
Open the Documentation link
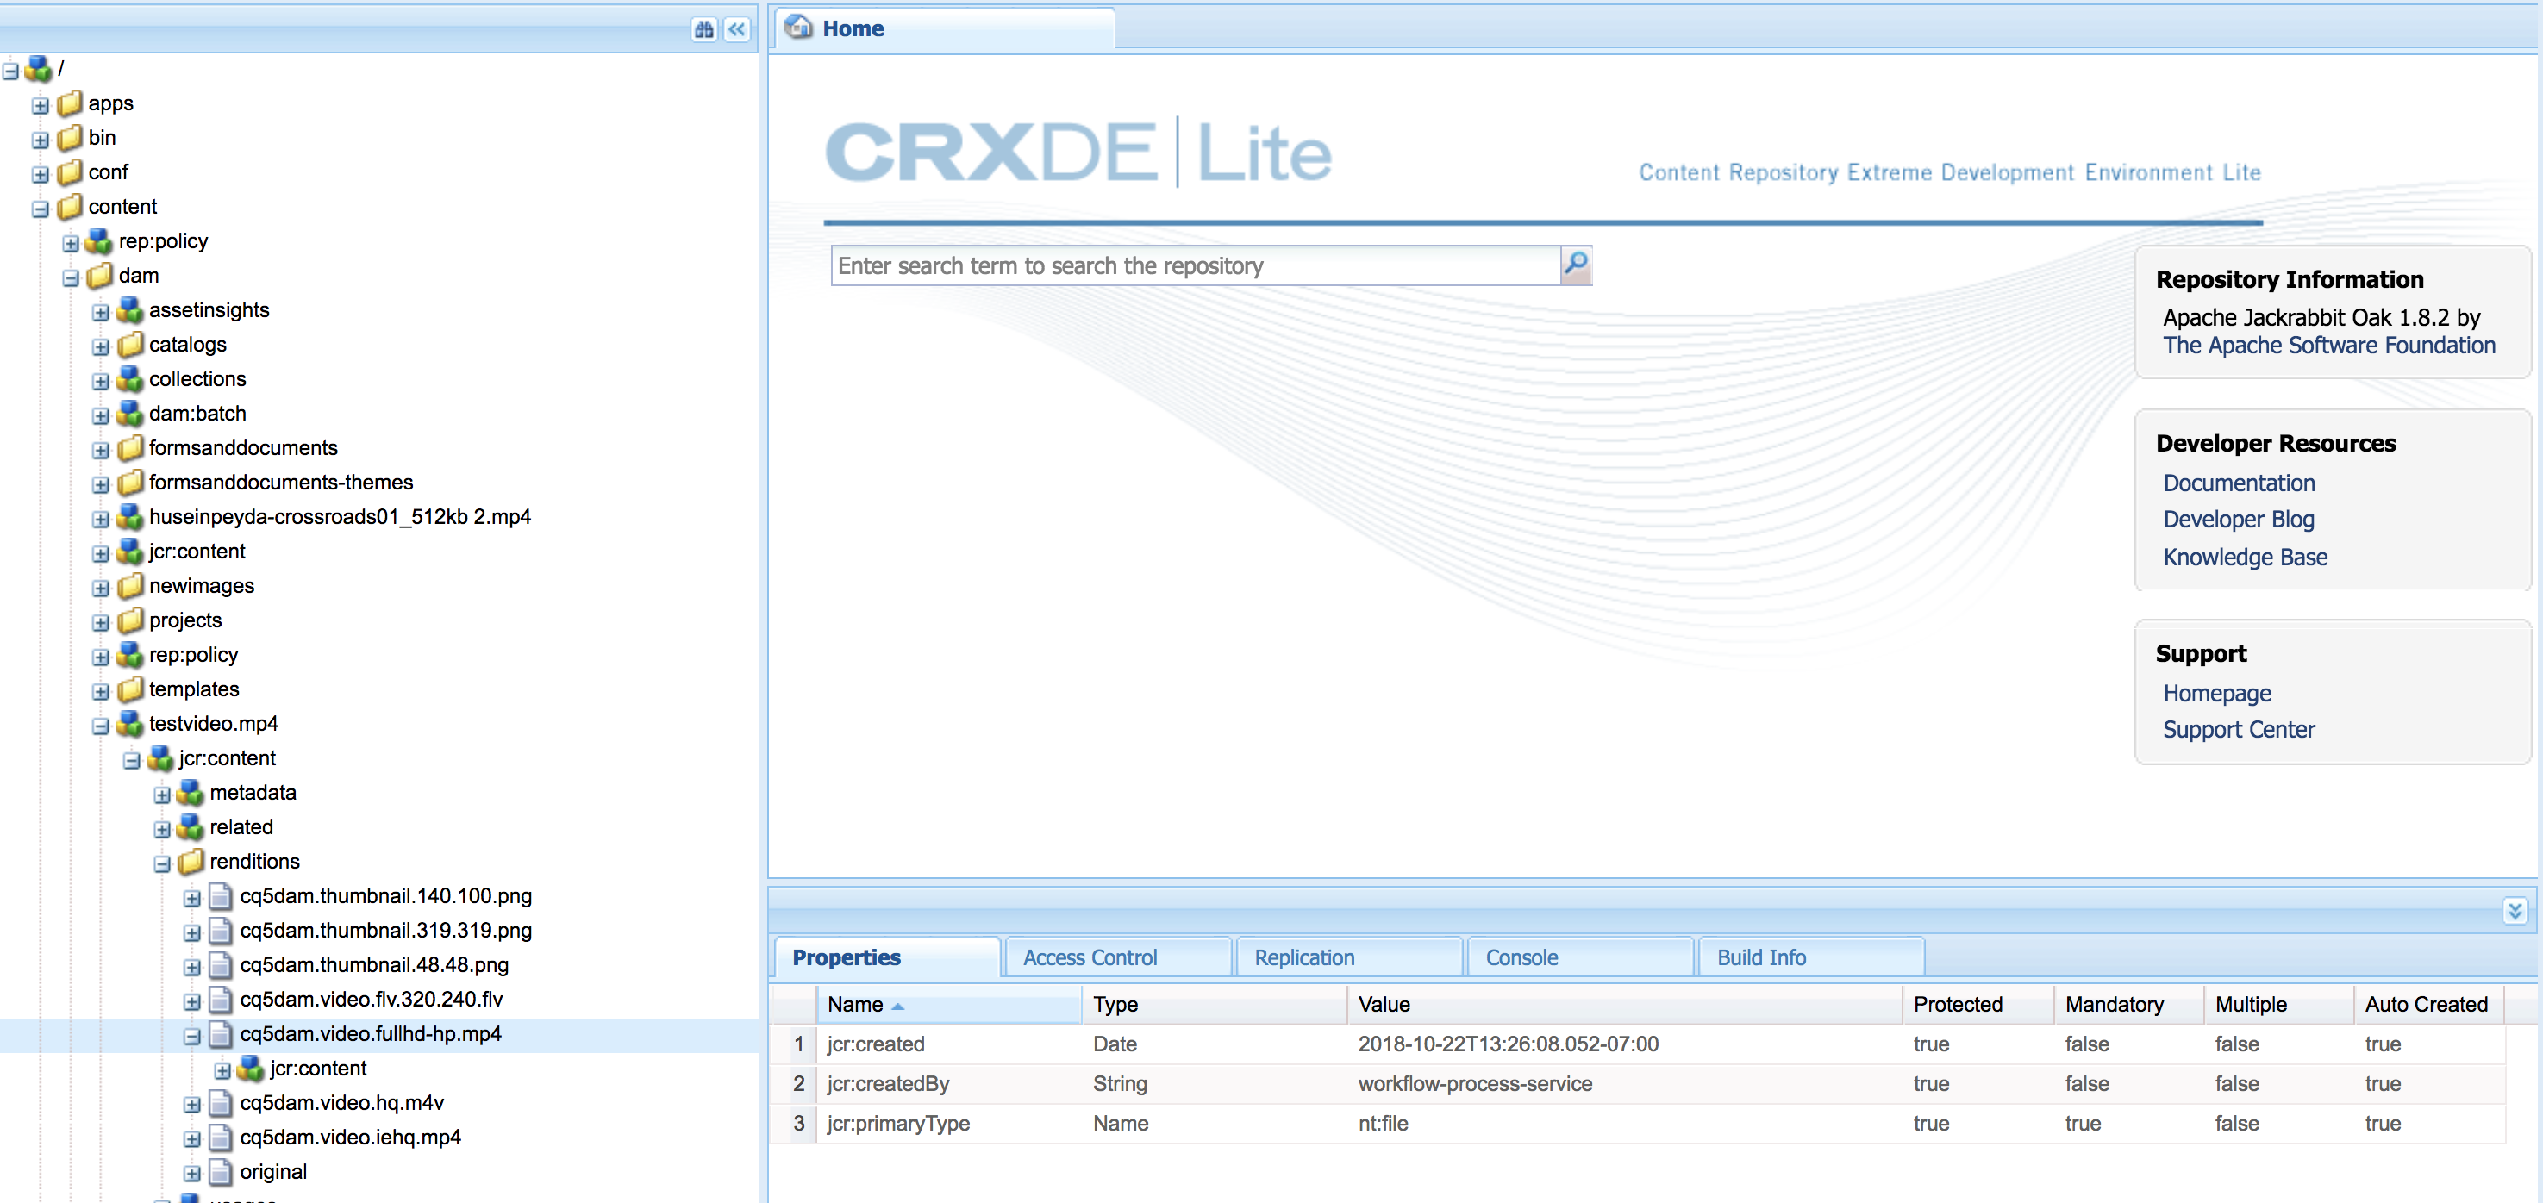pyautogui.click(x=2238, y=483)
